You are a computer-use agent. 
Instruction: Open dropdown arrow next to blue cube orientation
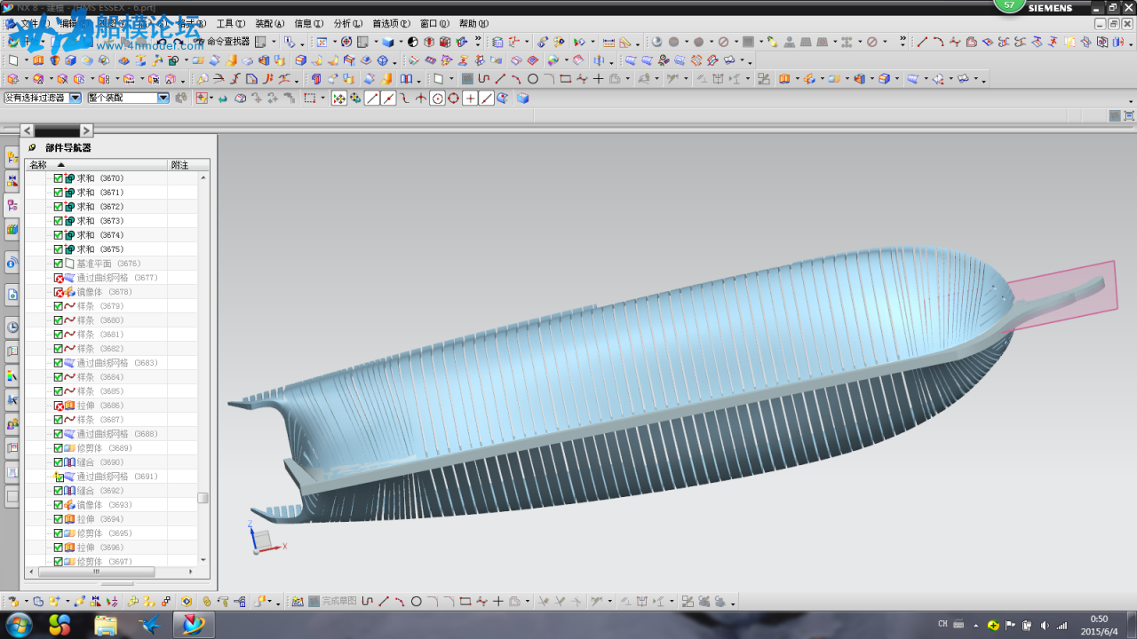pyautogui.click(x=401, y=42)
